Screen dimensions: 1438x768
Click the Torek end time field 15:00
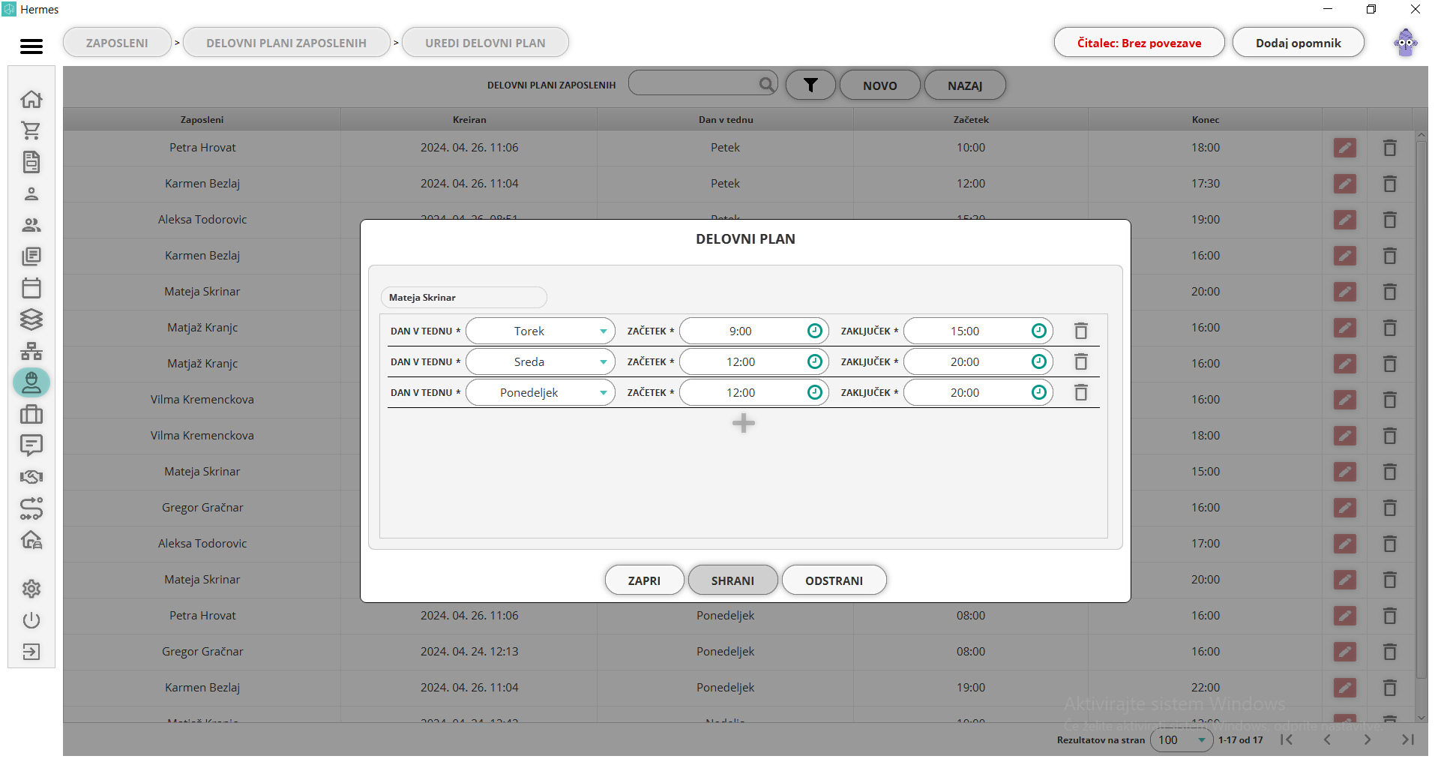(x=978, y=331)
